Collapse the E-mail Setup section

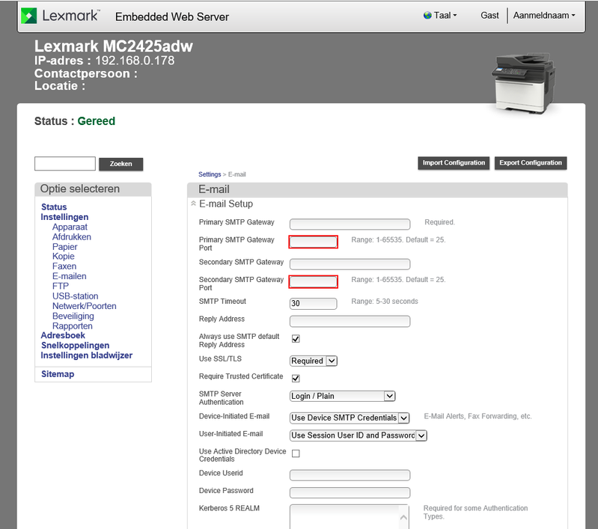coord(194,204)
